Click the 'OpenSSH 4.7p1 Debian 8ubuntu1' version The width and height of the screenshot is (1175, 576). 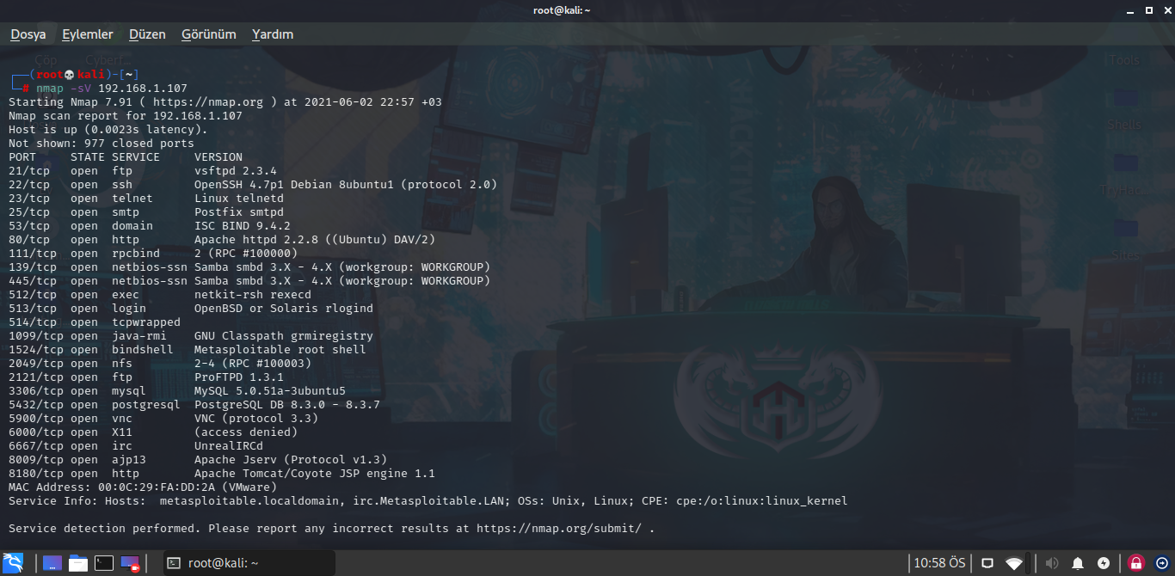coord(294,185)
